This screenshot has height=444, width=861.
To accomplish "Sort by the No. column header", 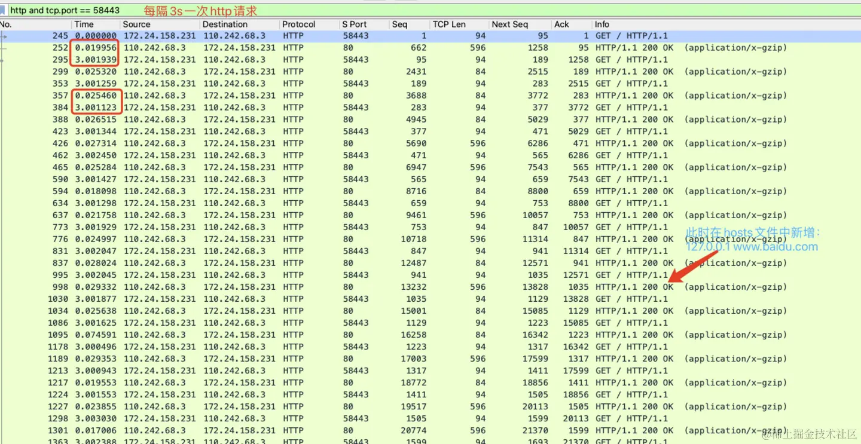I will tap(35, 25).
